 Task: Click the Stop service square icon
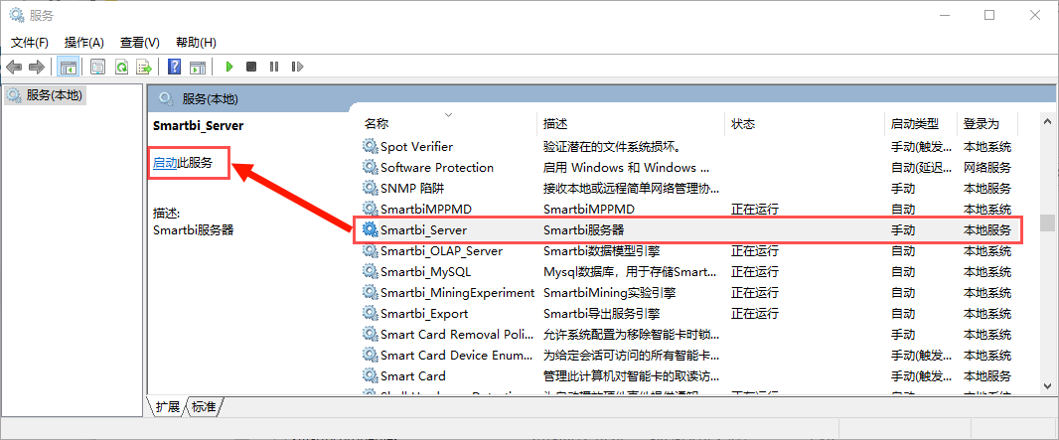251,67
